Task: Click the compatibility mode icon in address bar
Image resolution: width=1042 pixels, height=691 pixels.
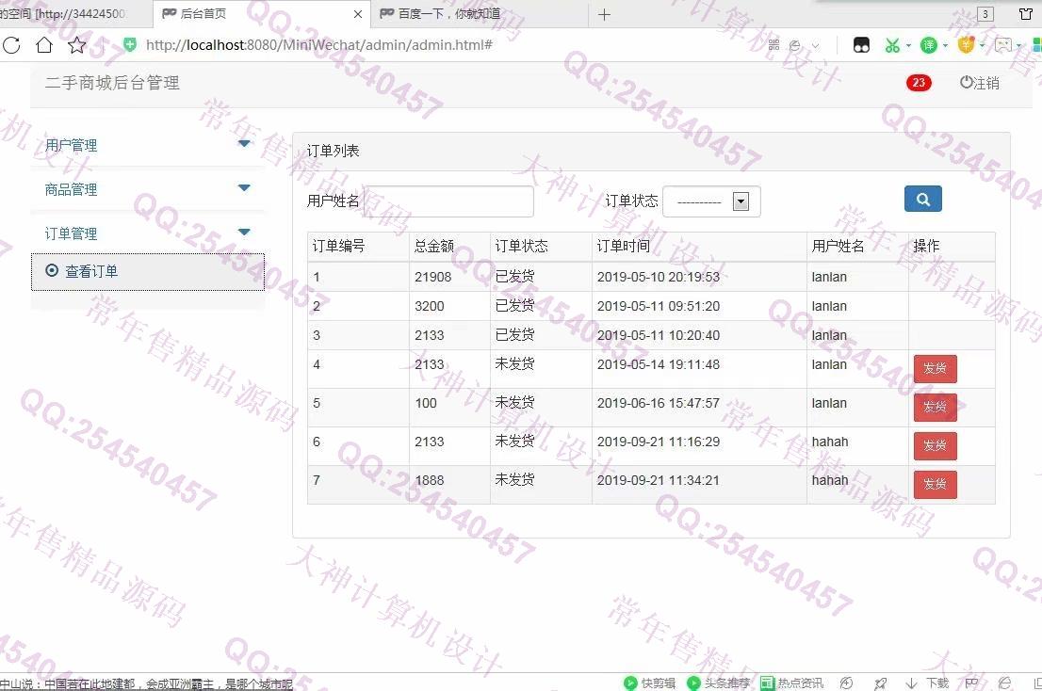Action: (x=795, y=45)
